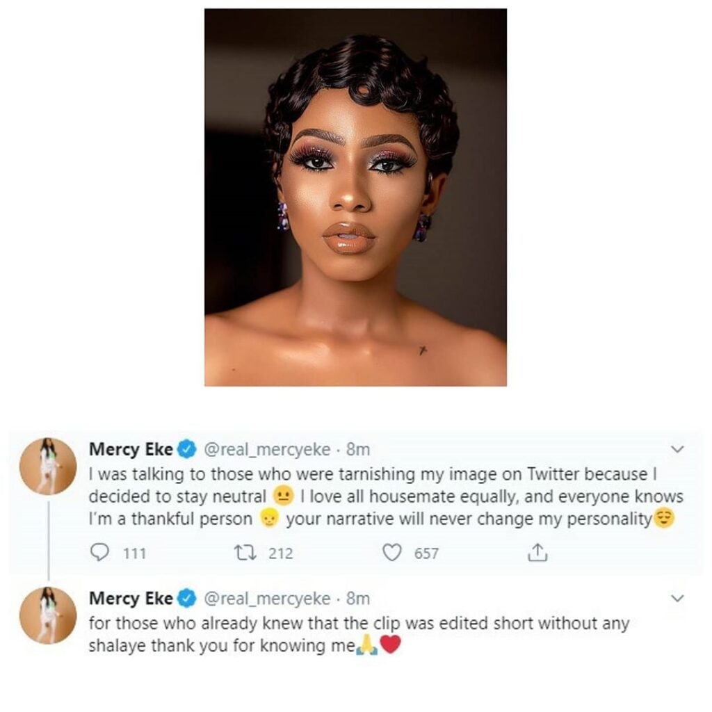Click the praying hands emoji
712x712 pixels.
(x=366, y=645)
